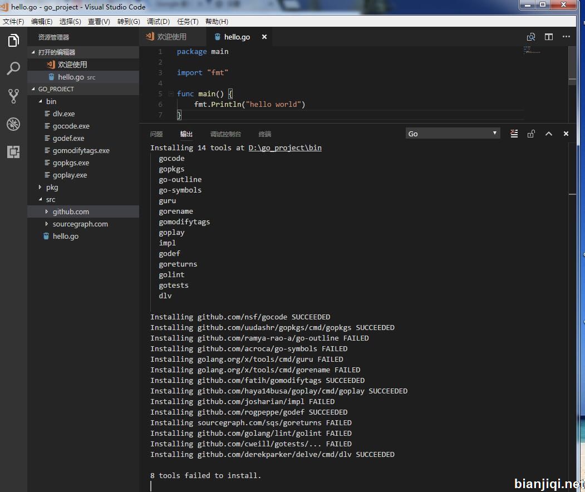Switch to the 调试控制台 panel tab
Screen dimensions: 585x492
(x=225, y=134)
